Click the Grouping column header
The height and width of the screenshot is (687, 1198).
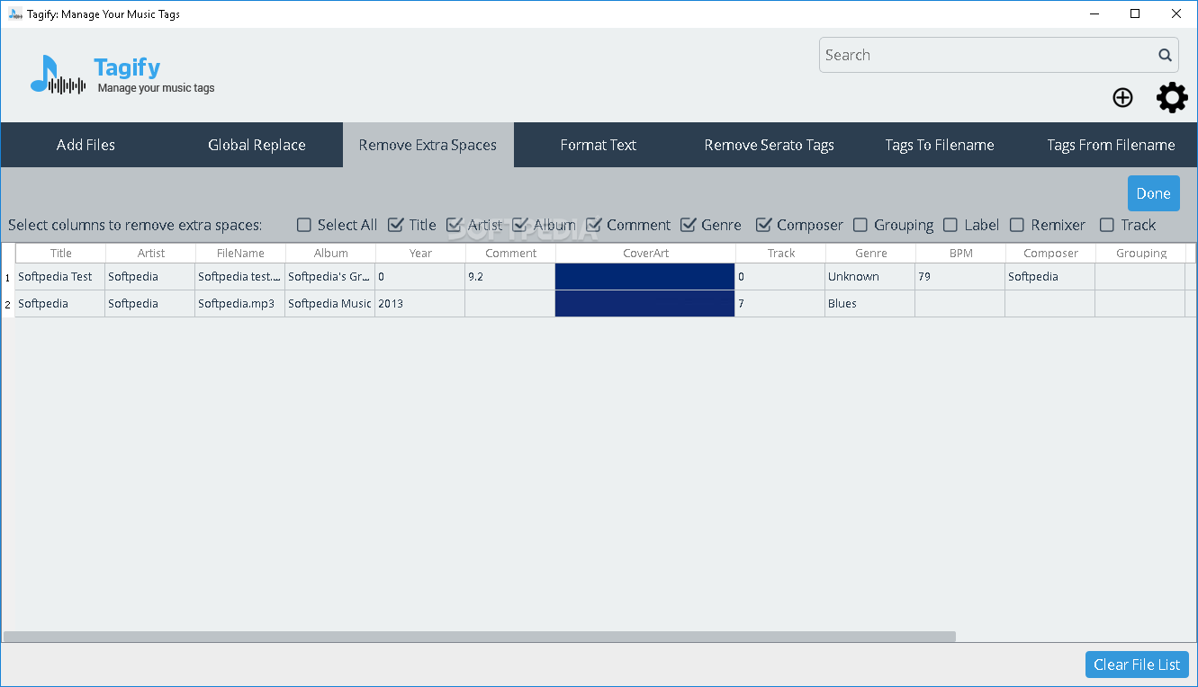[x=1140, y=253]
